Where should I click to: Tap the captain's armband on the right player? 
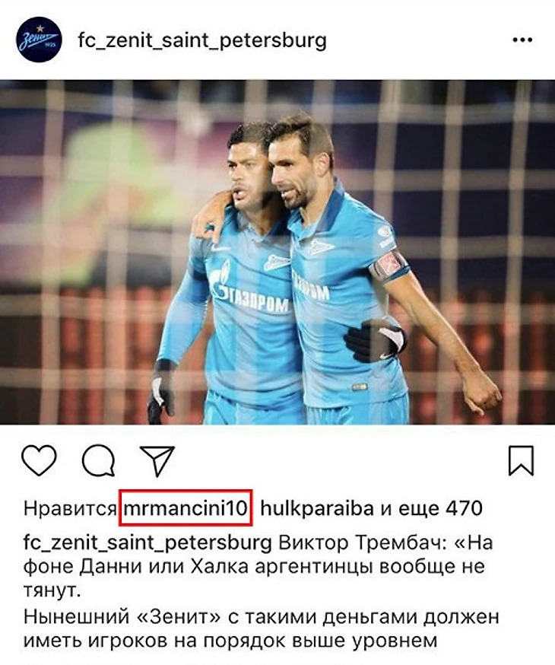point(388,266)
